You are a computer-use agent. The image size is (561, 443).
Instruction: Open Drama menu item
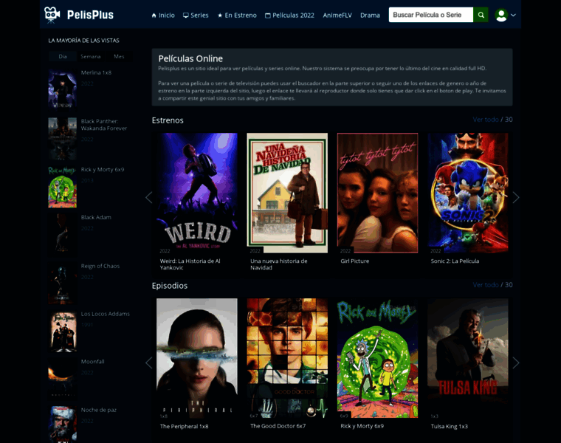pyautogui.click(x=370, y=16)
